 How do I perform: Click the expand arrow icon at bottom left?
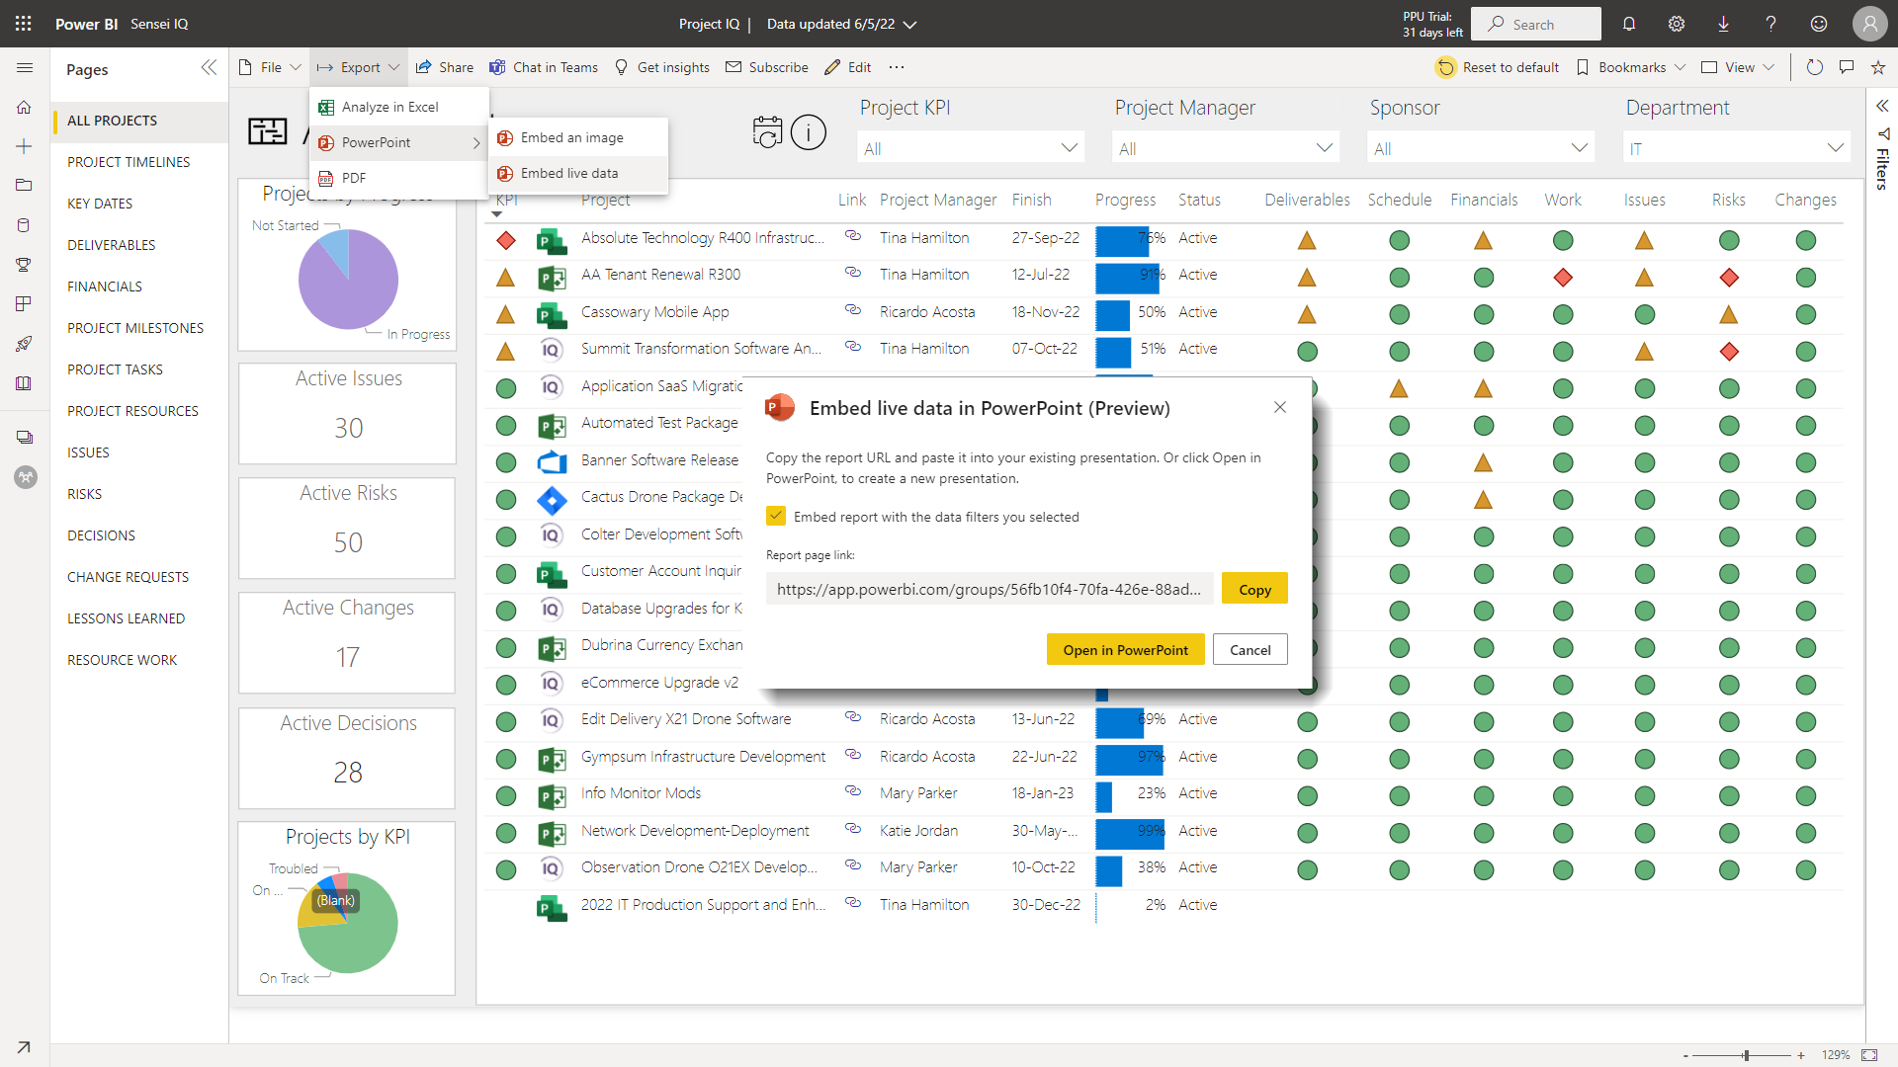tap(24, 1047)
